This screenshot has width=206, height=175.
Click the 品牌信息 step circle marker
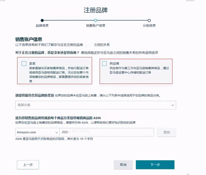(42, 20)
